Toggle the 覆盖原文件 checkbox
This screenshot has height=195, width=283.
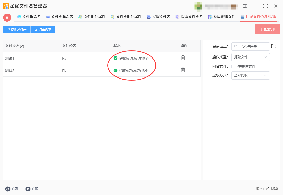[x=233, y=66]
